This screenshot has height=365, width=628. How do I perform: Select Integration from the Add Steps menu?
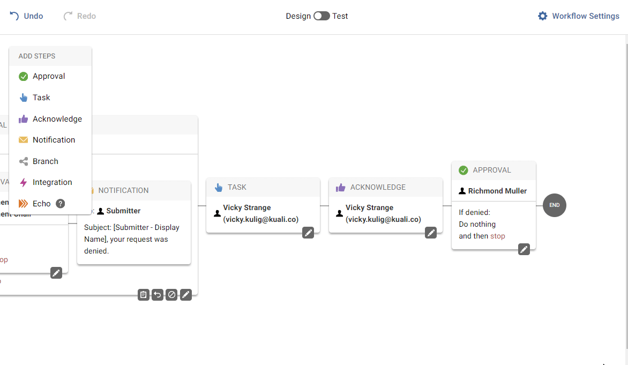click(x=52, y=182)
